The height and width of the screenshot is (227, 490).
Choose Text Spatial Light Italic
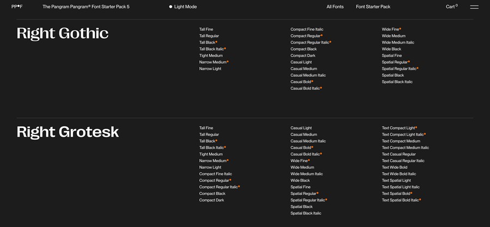[x=401, y=187]
